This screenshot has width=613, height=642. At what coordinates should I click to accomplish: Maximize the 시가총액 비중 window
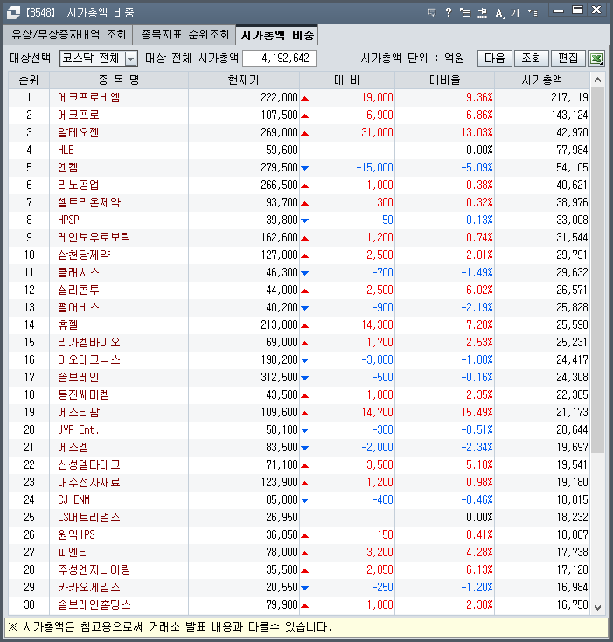coord(577,10)
